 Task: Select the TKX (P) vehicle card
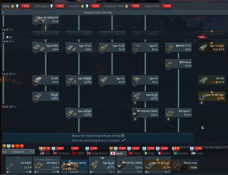(x=46, y=96)
